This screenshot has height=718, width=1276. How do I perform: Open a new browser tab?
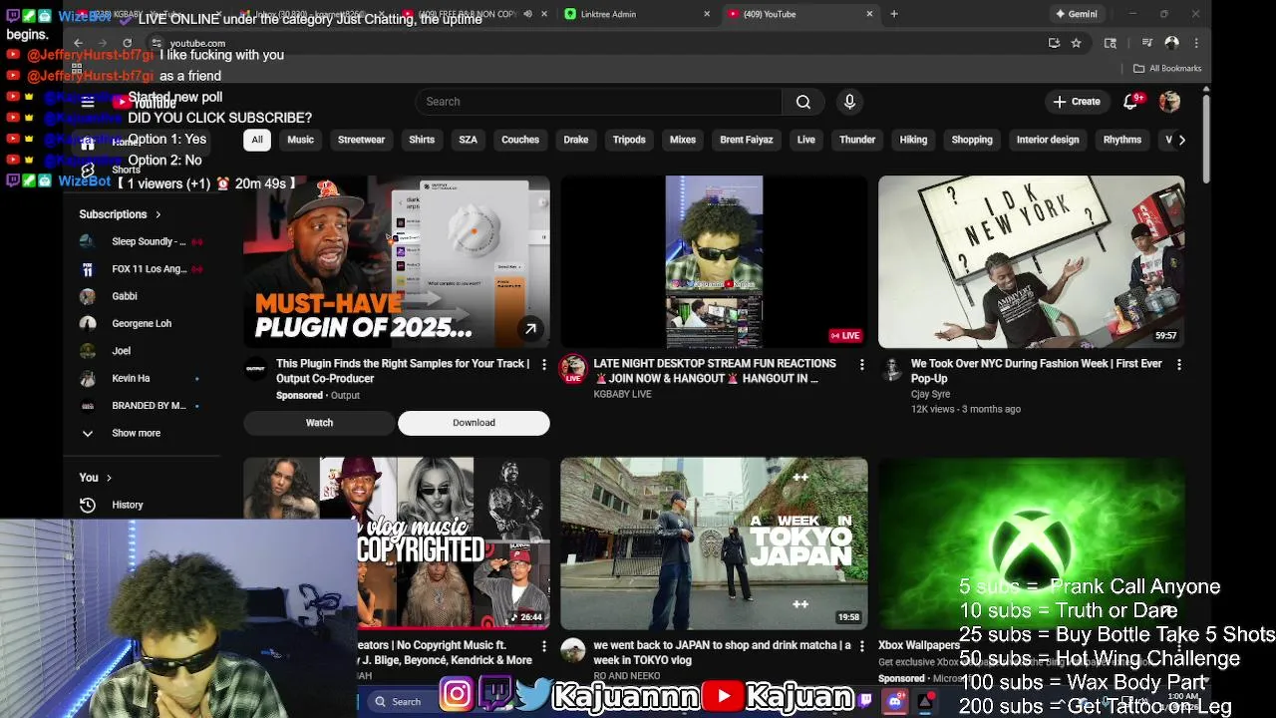tap(894, 14)
